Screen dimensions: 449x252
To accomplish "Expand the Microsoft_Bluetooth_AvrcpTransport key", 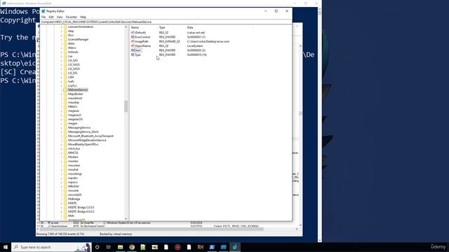I will click(62, 136).
